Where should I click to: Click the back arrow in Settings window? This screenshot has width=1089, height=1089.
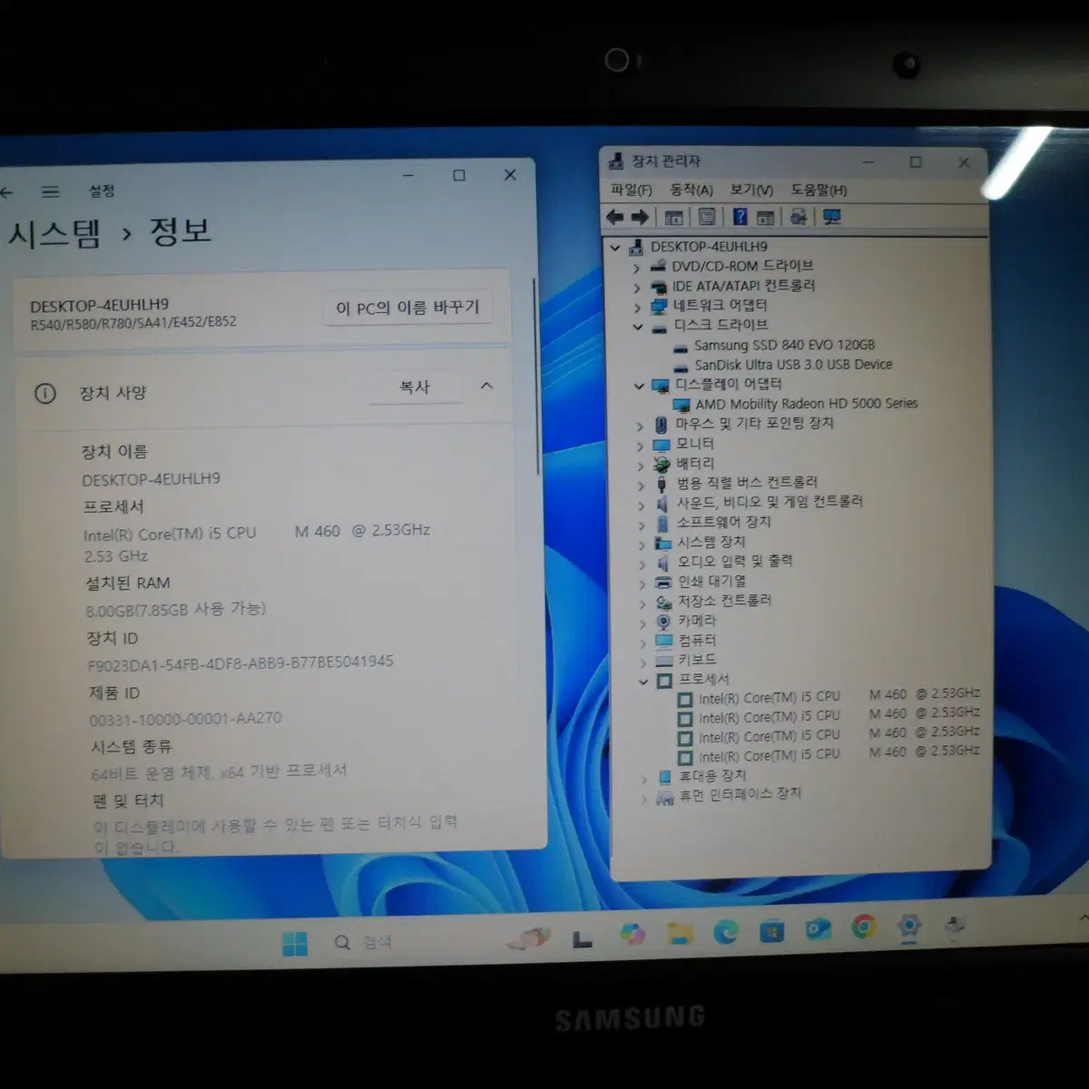pos(7,192)
